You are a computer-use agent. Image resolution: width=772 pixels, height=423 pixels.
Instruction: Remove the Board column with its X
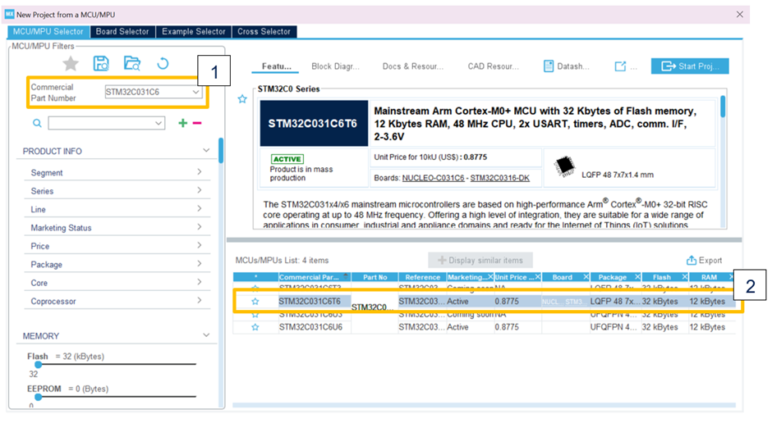pyautogui.click(x=586, y=277)
